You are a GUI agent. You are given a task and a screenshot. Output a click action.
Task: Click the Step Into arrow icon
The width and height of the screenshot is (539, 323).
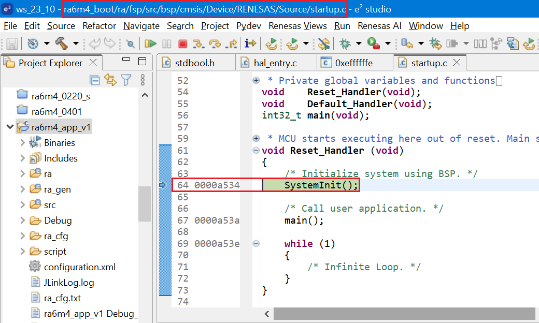198,43
